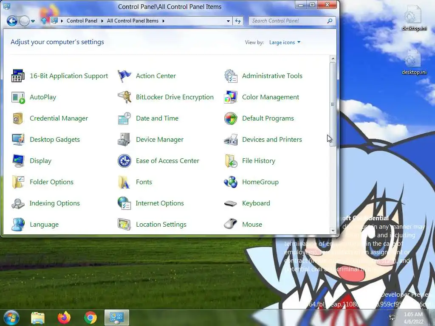Click the Devices and Printers icon
This screenshot has width=435, height=326.
[x=231, y=139]
